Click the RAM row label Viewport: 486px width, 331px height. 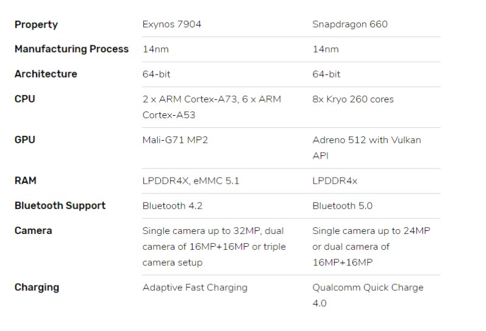point(26,181)
